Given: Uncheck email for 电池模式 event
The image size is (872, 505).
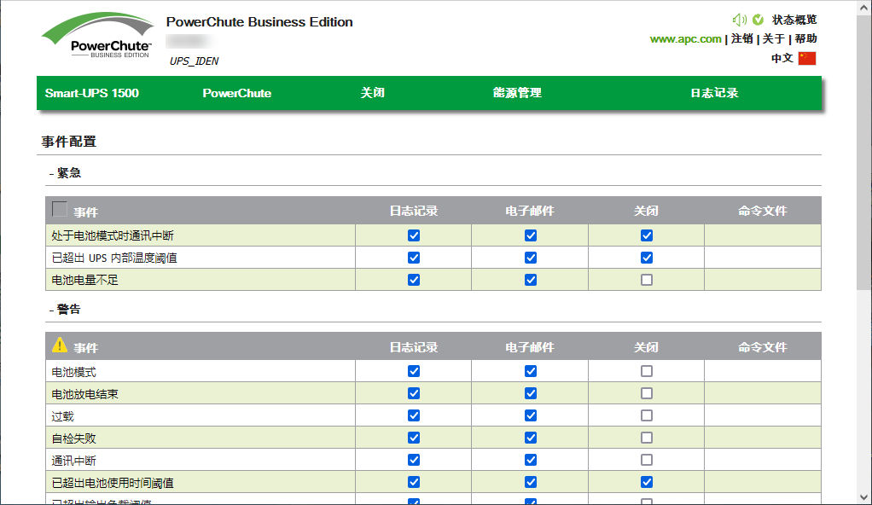Looking at the screenshot, I should [531, 371].
